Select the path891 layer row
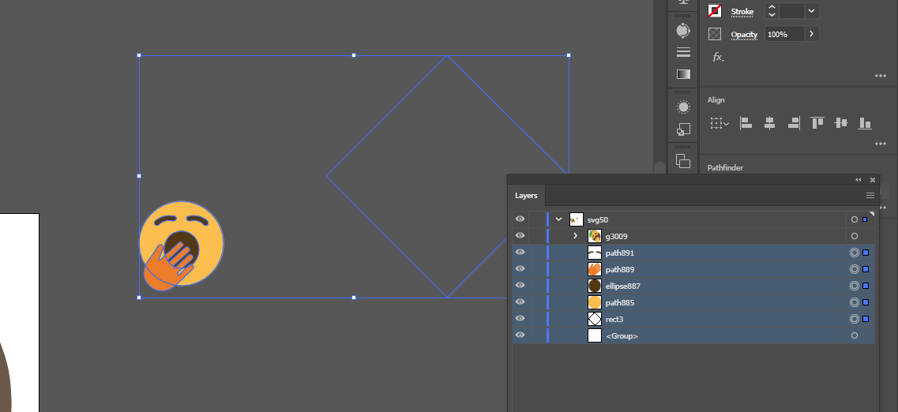 click(693, 253)
